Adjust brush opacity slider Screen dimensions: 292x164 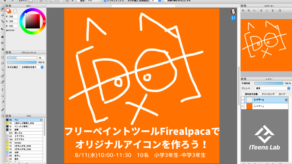tap(22, 62)
